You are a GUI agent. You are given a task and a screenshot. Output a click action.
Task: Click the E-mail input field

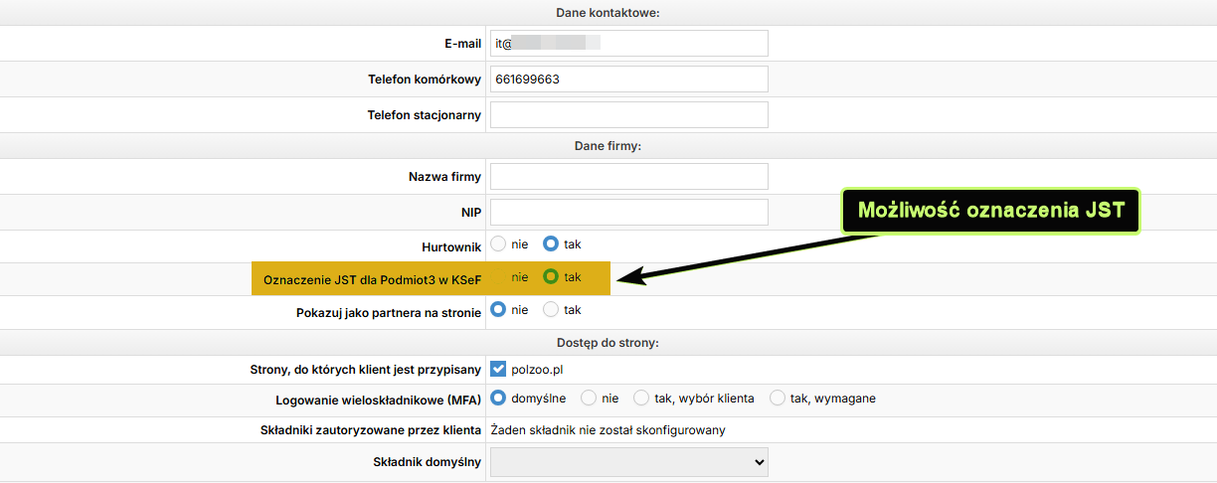point(629,44)
